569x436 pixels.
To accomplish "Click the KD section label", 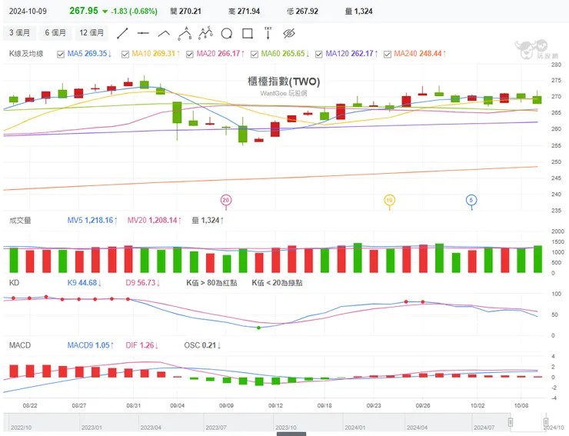I will point(14,283).
